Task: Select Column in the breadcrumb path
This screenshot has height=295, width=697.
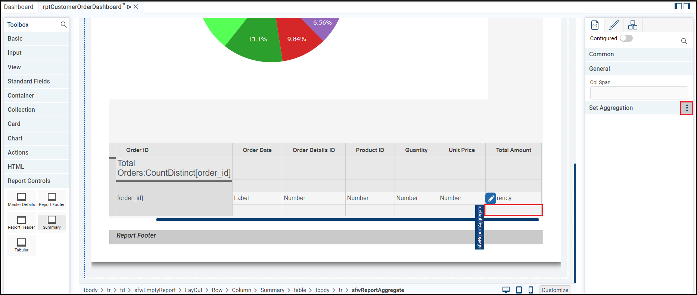Action: pos(242,290)
